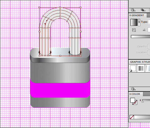Open the Show Swatch Kinds menu icon
Image resolution: width=150 pixels, height=128 pixels.
[x=143, y=10]
